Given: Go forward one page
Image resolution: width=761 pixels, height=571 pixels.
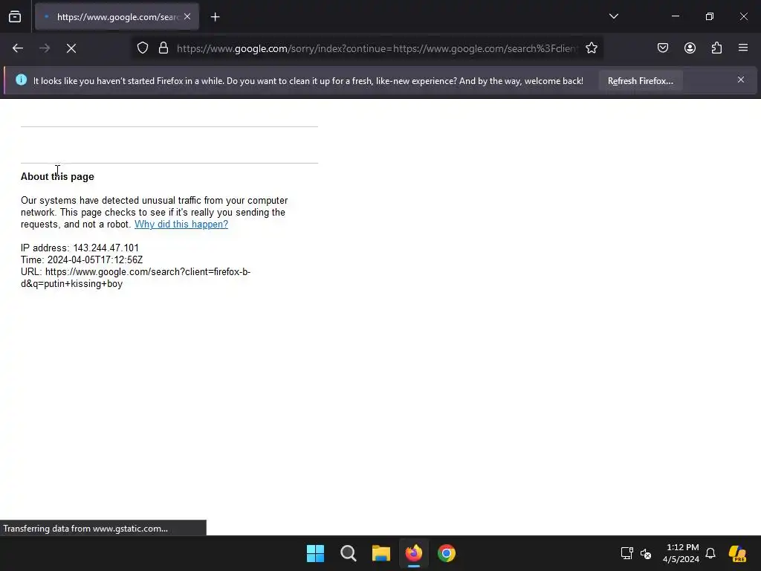Looking at the screenshot, I should tap(45, 48).
